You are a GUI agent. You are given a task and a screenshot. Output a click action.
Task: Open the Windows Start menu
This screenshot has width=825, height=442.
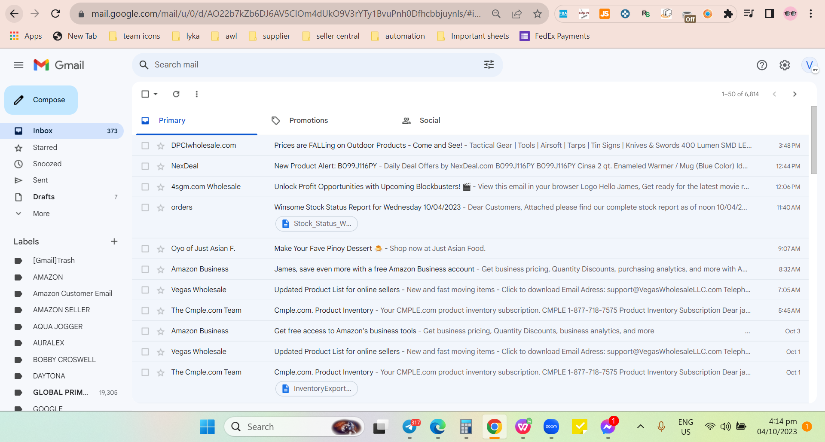click(x=207, y=427)
